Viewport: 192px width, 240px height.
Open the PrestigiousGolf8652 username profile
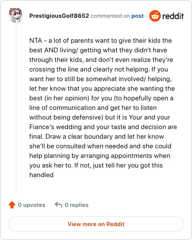pyautogui.click(x=59, y=16)
